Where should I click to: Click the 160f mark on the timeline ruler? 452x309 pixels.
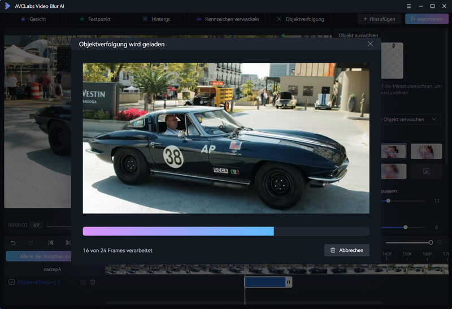pyautogui.click(x=427, y=254)
